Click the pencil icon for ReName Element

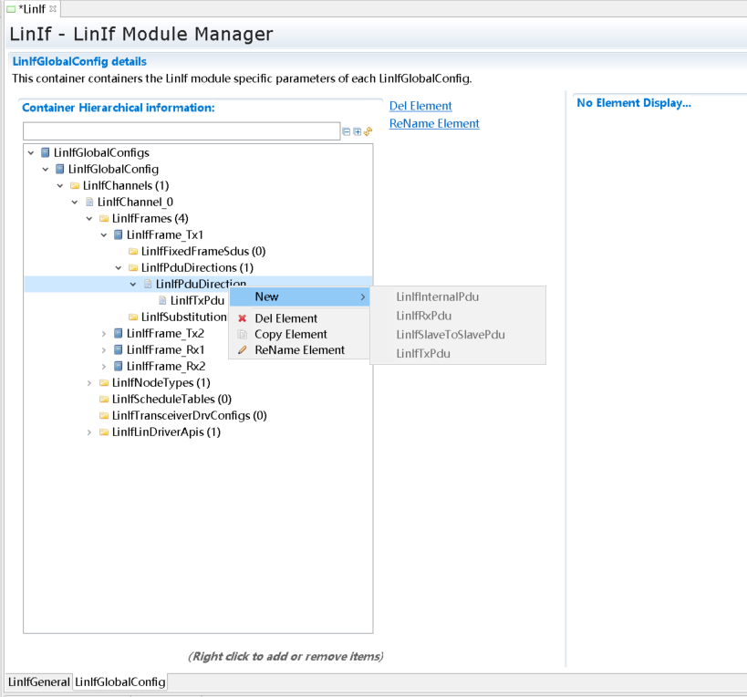tap(243, 349)
